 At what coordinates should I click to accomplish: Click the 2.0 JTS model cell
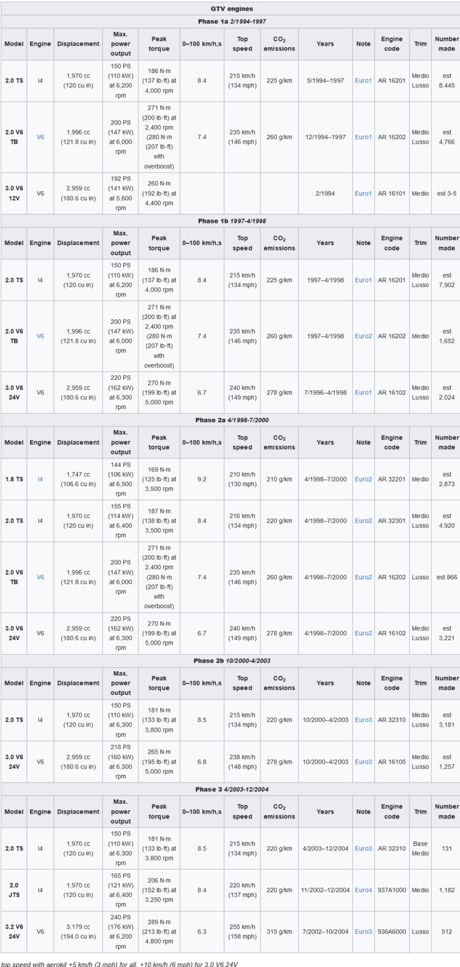(x=13, y=891)
